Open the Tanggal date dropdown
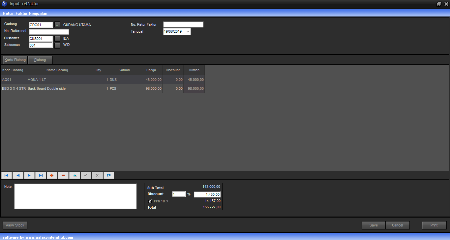The height and width of the screenshot is (240, 450). point(188,32)
